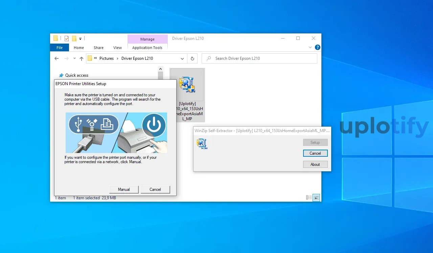Click the search magnifier icon
This screenshot has height=253, width=433.
tap(209, 58)
